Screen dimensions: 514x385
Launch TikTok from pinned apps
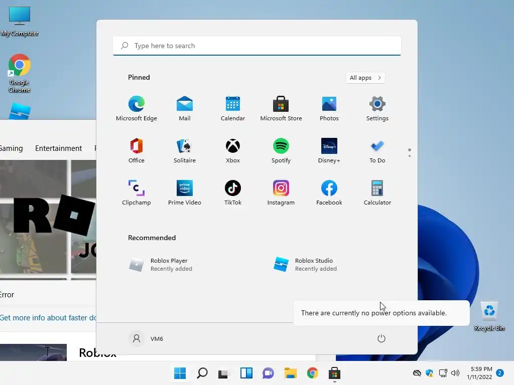[233, 193]
